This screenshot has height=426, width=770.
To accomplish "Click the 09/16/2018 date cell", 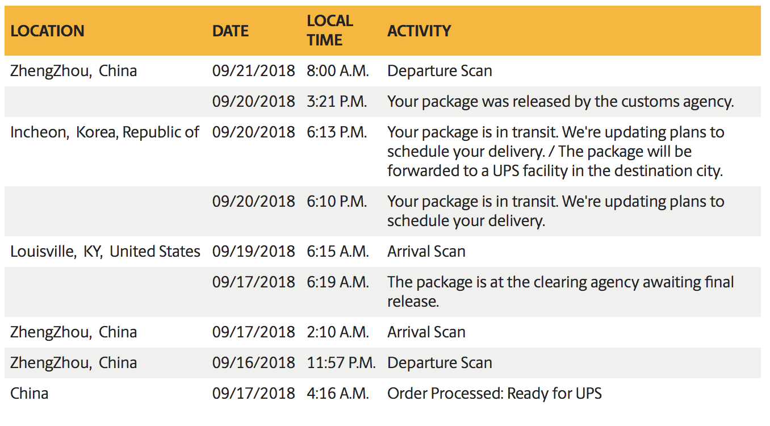I will (254, 363).
